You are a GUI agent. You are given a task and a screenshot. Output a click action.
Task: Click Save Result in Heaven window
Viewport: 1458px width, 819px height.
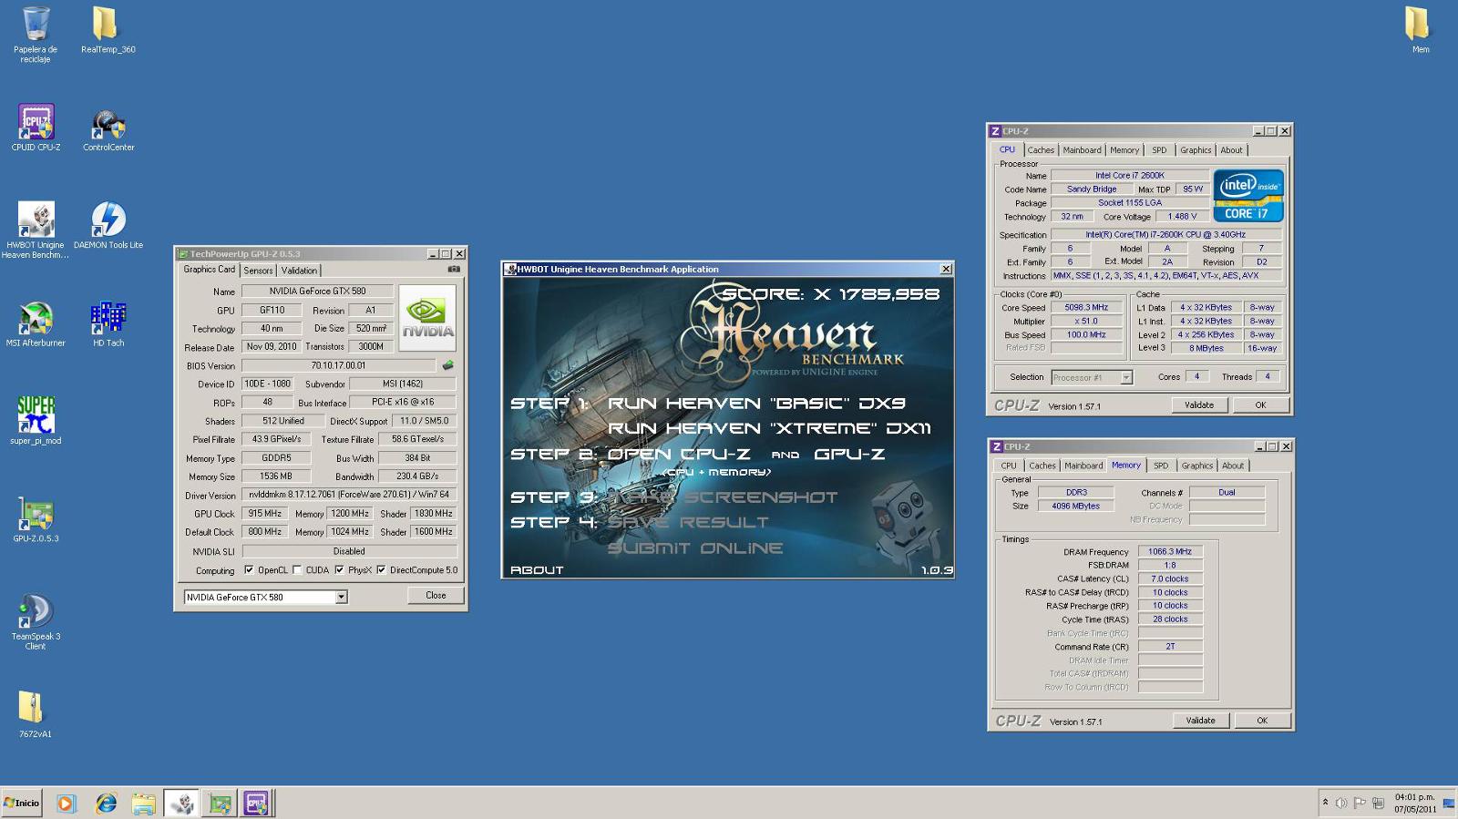[x=688, y=523]
